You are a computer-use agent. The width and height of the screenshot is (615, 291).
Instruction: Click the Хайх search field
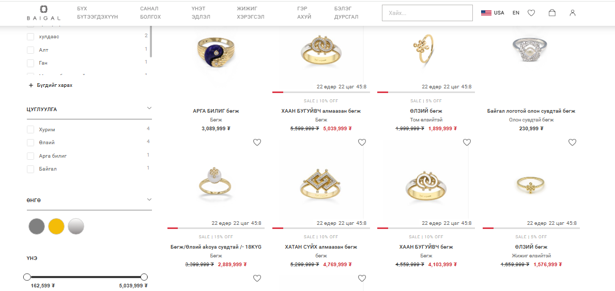pos(427,13)
